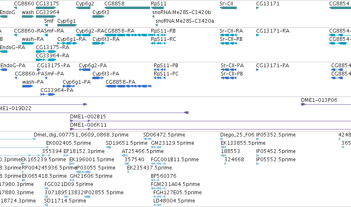The width and height of the screenshot is (351, 207).
Task: Click the CG13175 gene glyph
Action: point(46,8)
